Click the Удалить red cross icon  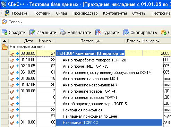point(98,32)
